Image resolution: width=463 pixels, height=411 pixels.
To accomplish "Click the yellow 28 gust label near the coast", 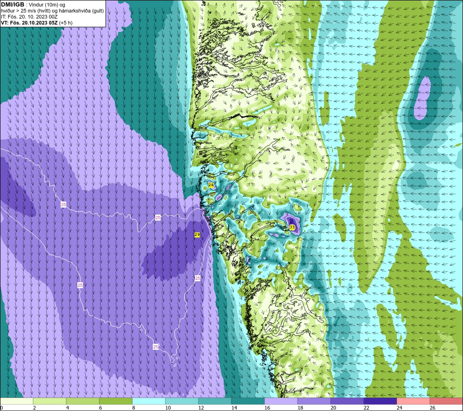I will coord(211,185).
